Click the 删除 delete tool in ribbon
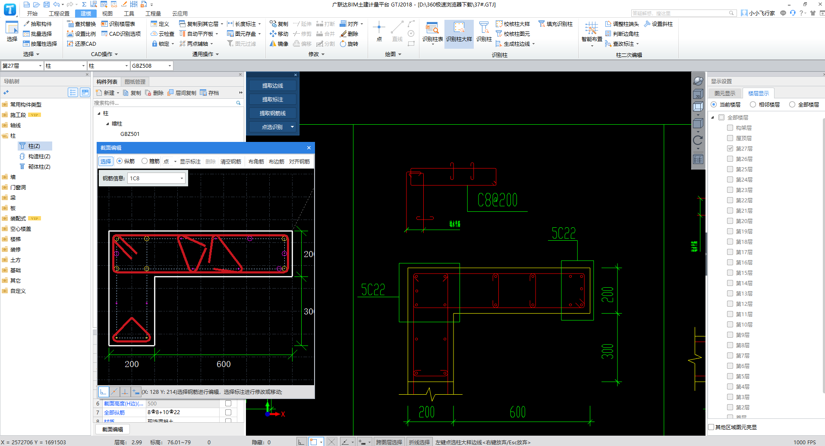Viewport: 825px width, 446px height. [x=349, y=34]
